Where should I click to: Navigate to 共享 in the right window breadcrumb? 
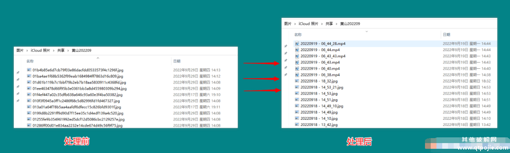(x=329, y=24)
